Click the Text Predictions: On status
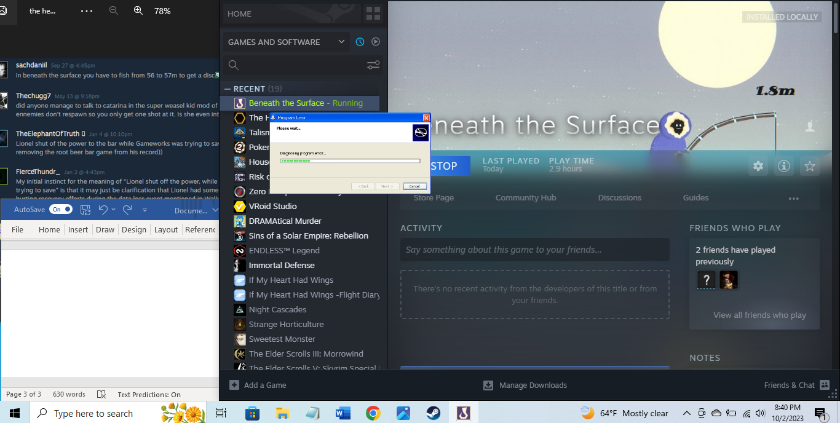840x423 pixels. coord(149,394)
